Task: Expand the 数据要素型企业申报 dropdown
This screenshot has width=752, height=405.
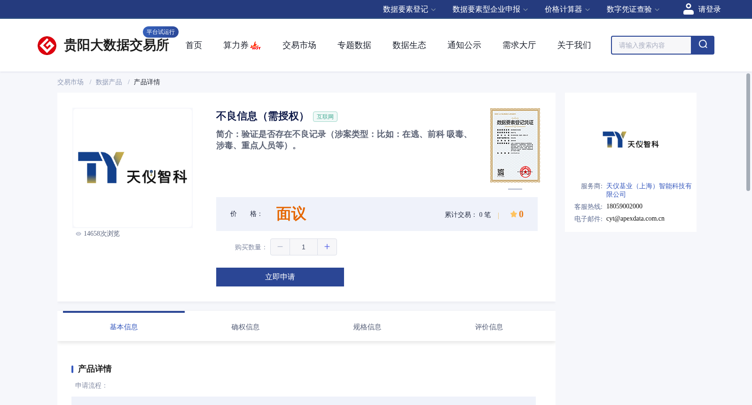Action: pos(490,9)
